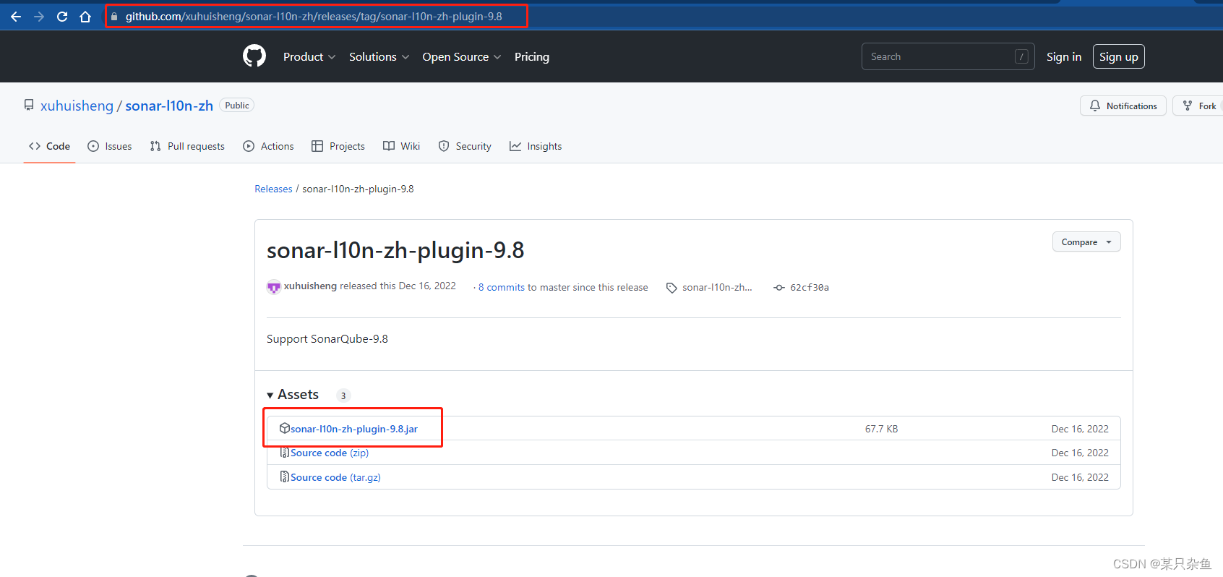Switch to the Security tab
The image size is (1223, 577).
465,146
